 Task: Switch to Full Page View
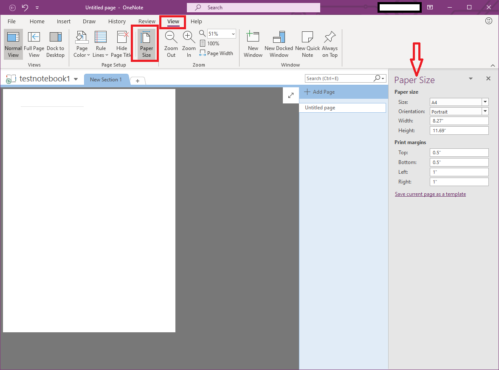coord(34,44)
